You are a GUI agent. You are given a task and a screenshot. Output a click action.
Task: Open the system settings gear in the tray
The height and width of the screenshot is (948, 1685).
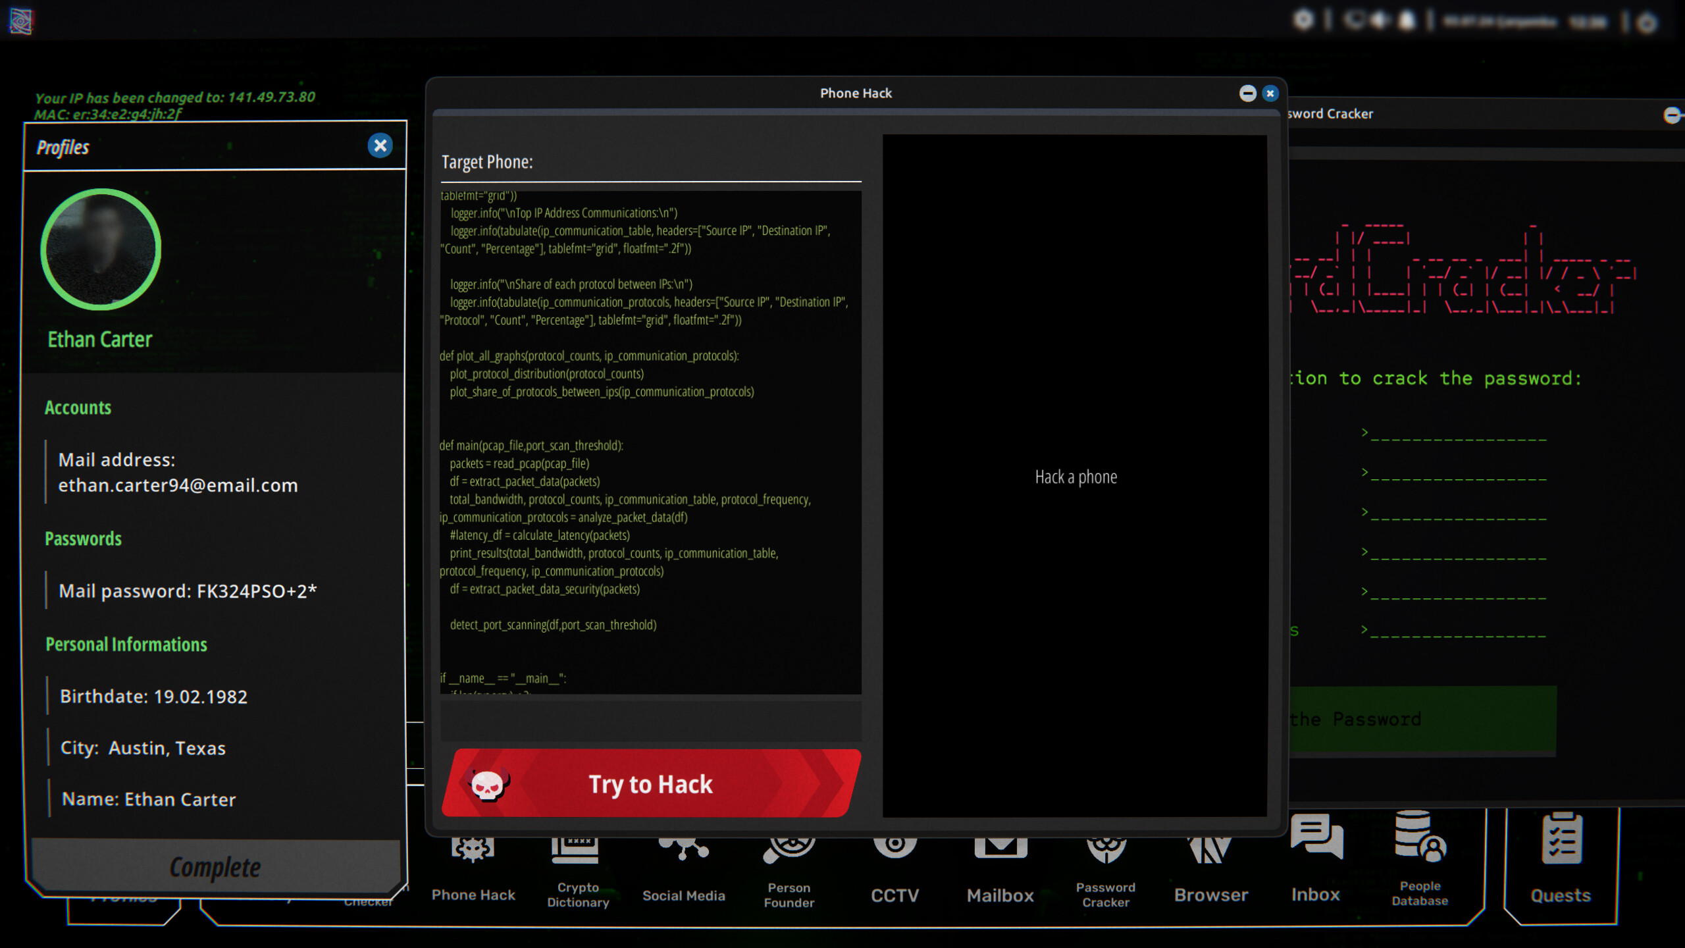1303,20
